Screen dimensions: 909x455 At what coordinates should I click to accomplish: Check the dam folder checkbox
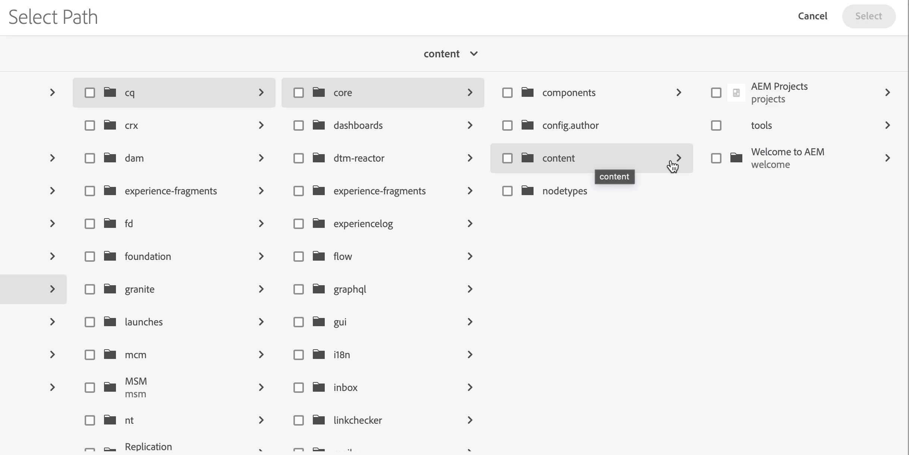tap(90, 158)
